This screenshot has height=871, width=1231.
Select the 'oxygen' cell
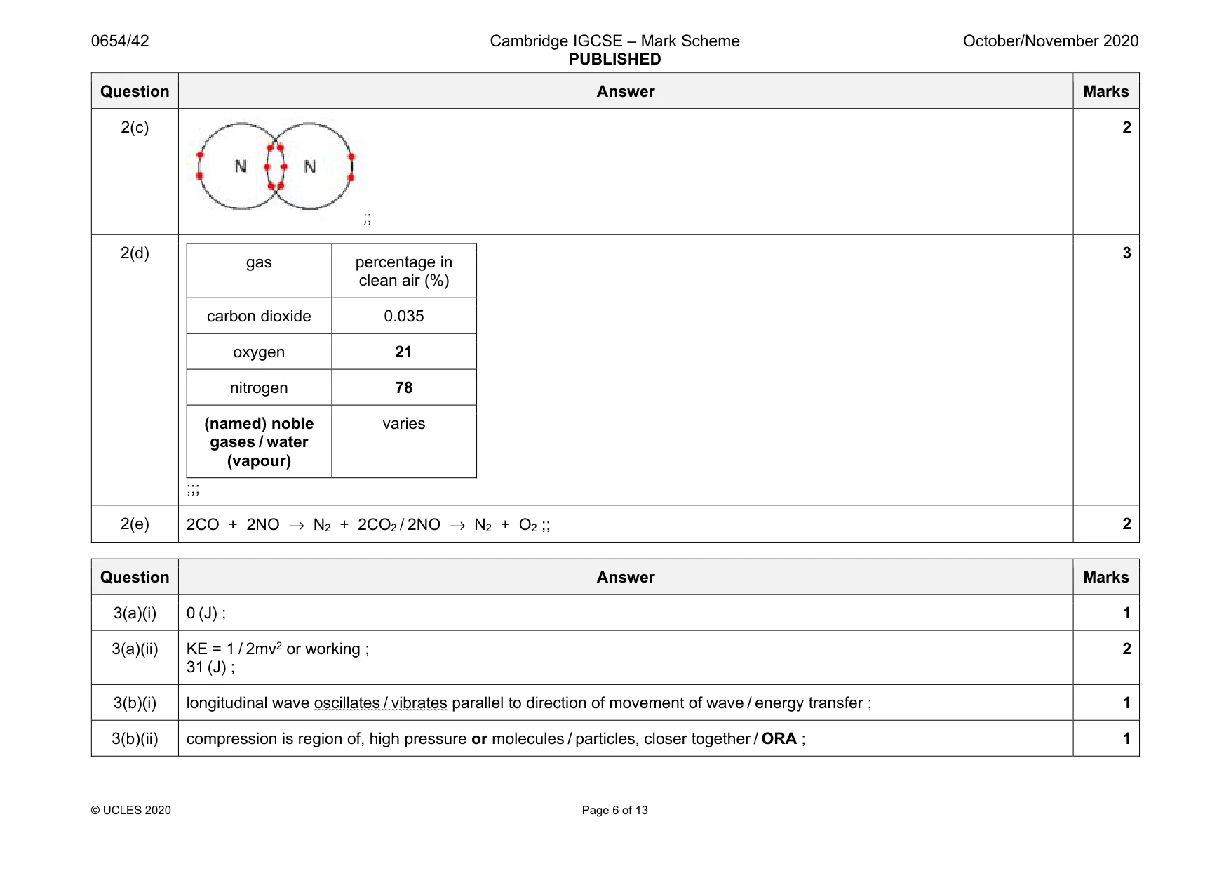(259, 352)
